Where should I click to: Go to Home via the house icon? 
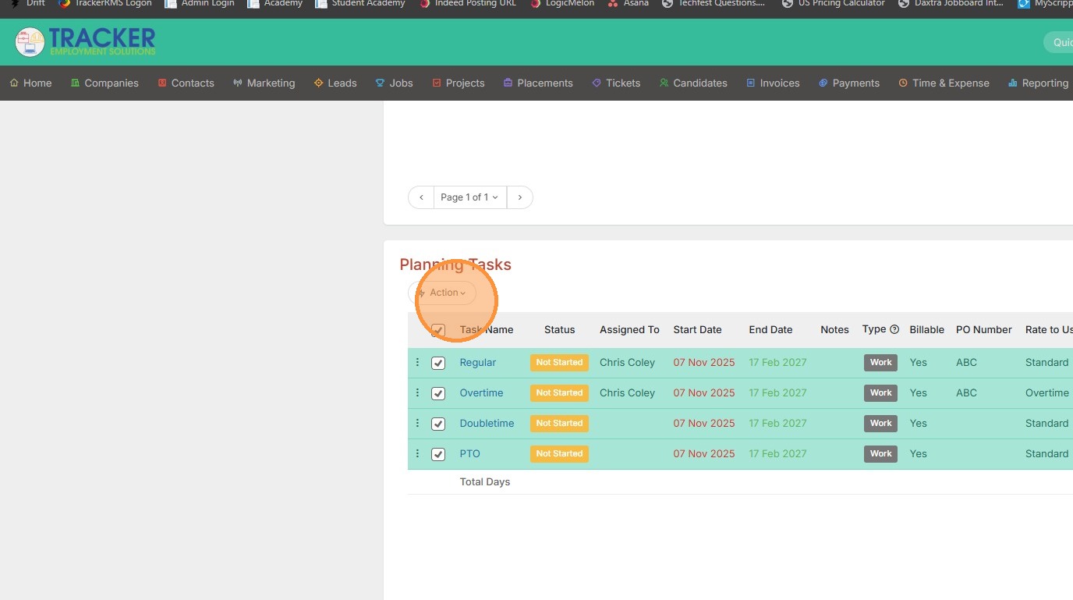coord(14,83)
